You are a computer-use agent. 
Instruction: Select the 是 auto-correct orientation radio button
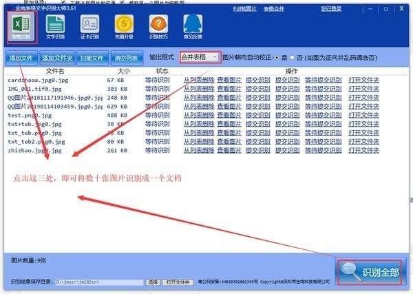click(x=278, y=57)
